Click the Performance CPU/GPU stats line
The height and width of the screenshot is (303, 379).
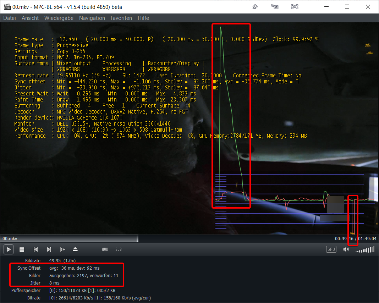[x=160, y=136]
